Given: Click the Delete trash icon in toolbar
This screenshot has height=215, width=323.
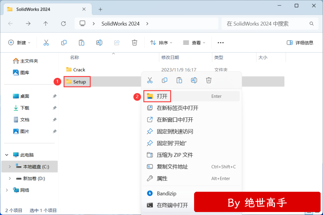Looking at the screenshot, I should coord(134,43).
